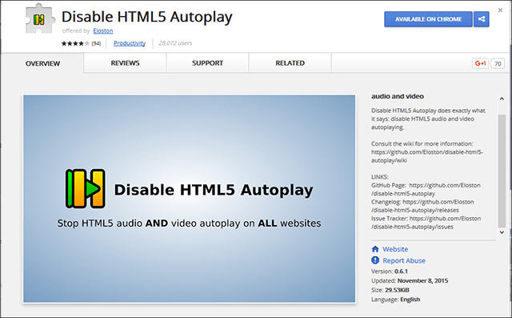Click the Google +1 button

click(480, 63)
